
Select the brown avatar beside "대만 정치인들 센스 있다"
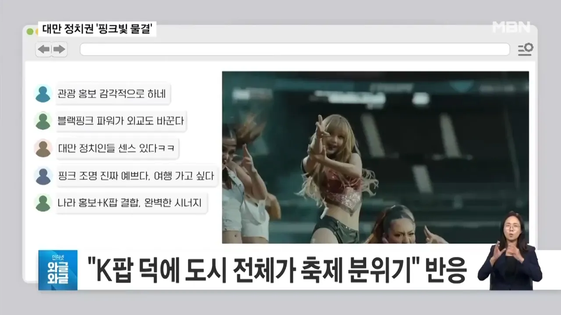tap(43, 148)
